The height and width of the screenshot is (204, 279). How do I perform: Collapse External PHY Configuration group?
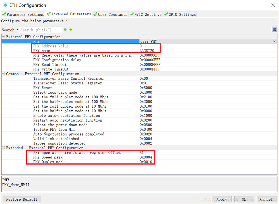click(x=3, y=37)
